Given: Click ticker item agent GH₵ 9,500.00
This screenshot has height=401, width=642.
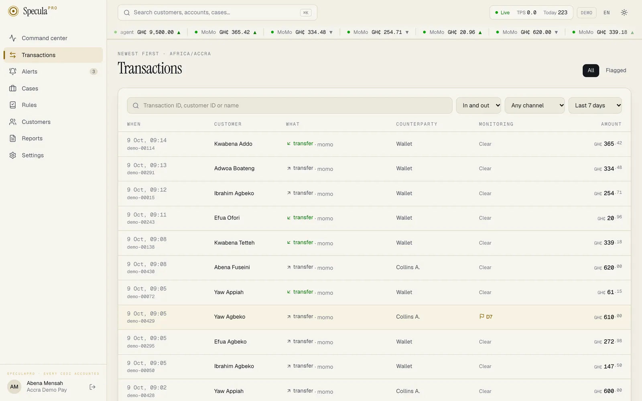Looking at the screenshot, I should [147, 32].
